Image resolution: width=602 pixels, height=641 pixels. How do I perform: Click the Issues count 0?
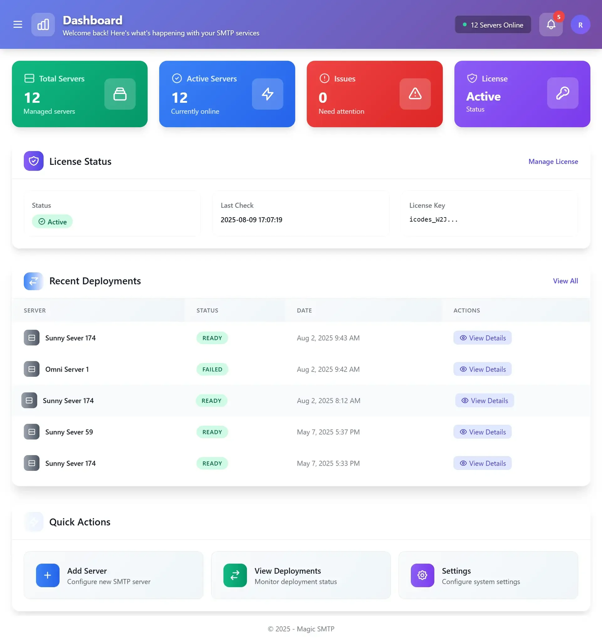pyautogui.click(x=323, y=98)
